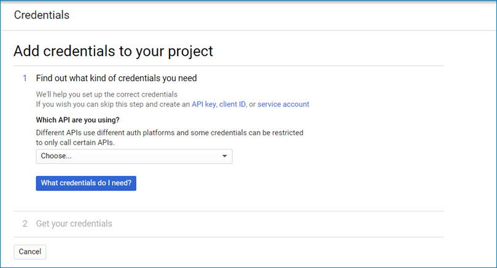Screen dimensions: 497x268
Task: Click the What credentials do I need? button
Action: (x=86, y=183)
